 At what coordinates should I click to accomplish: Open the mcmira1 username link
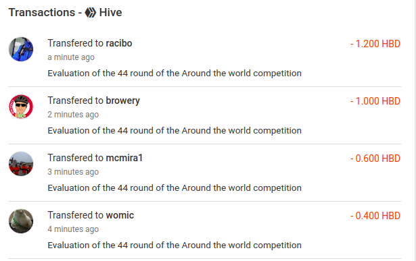tap(124, 158)
